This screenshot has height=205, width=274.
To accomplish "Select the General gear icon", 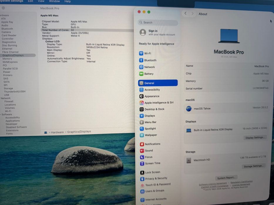I will tap(141, 83).
